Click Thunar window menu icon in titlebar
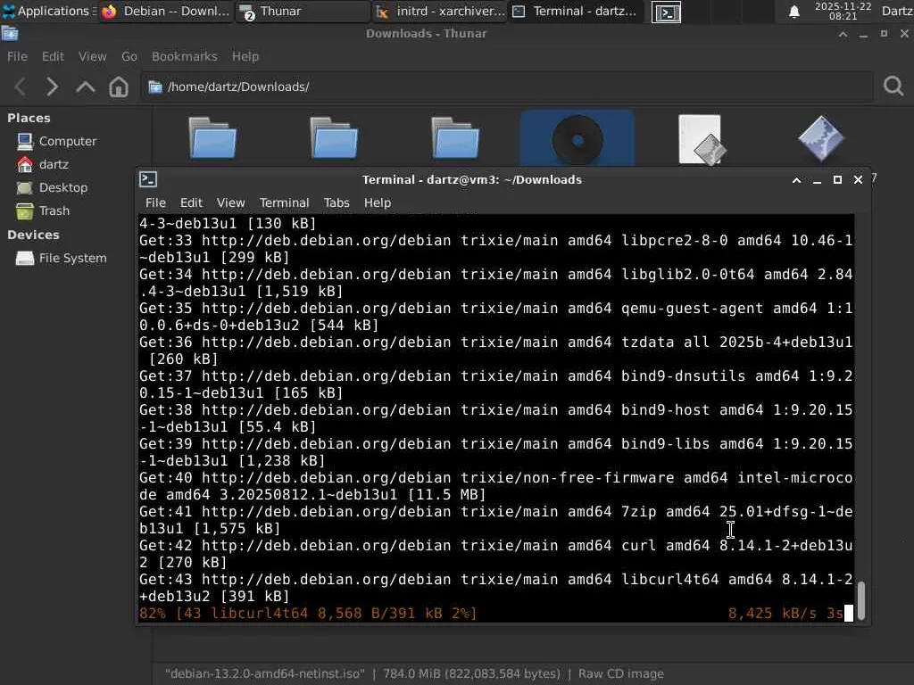Image resolution: width=914 pixels, height=685 pixels. coord(10,34)
